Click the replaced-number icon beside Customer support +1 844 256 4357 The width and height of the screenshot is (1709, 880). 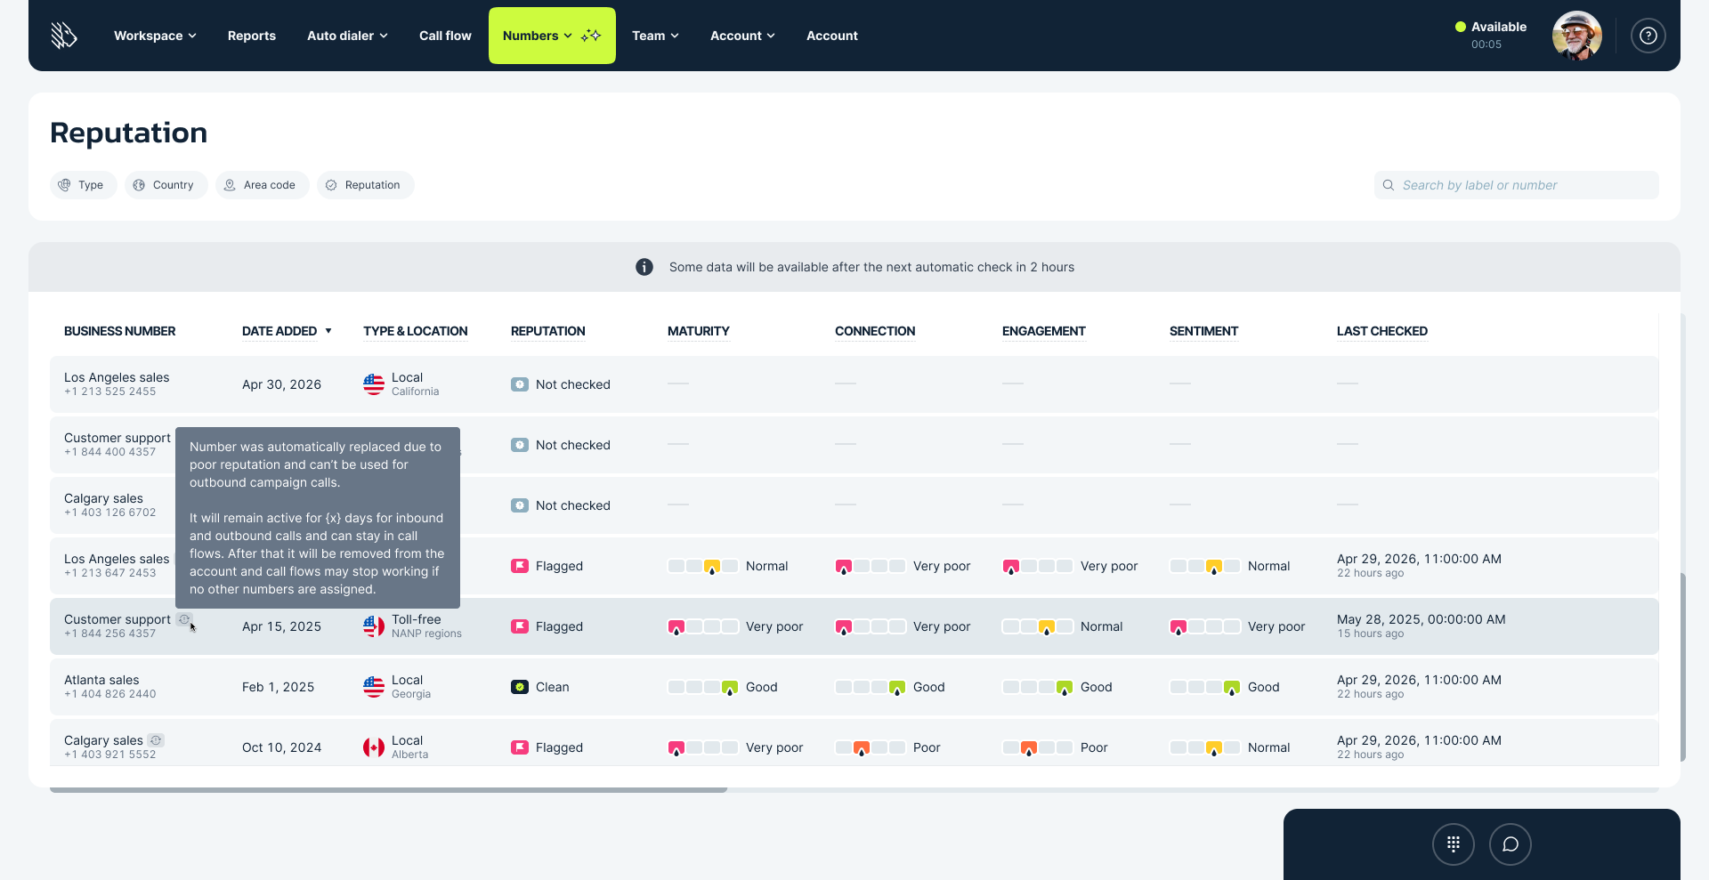click(x=184, y=619)
